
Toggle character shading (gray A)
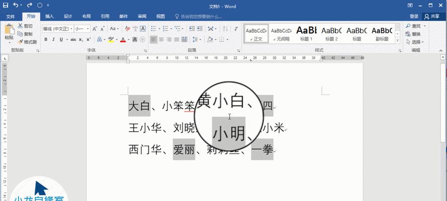(x=135, y=40)
